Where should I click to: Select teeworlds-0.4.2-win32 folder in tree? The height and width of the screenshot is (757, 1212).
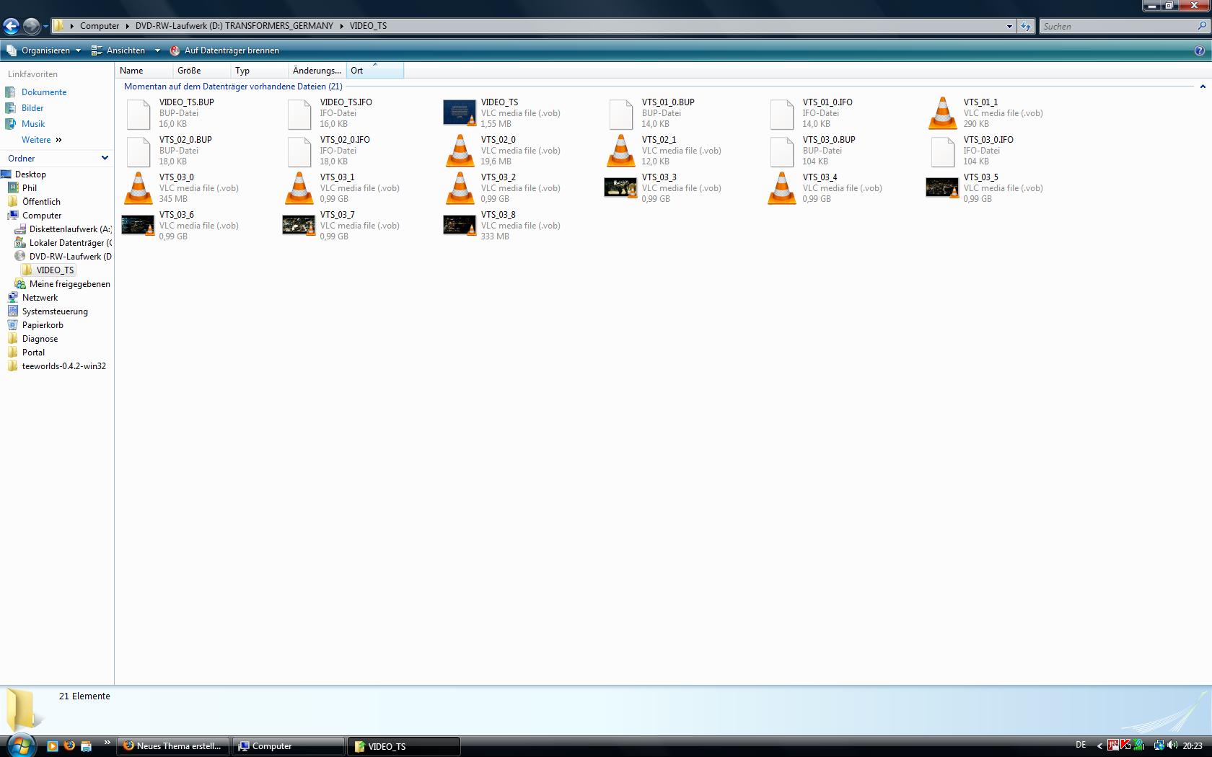tap(63, 366)
